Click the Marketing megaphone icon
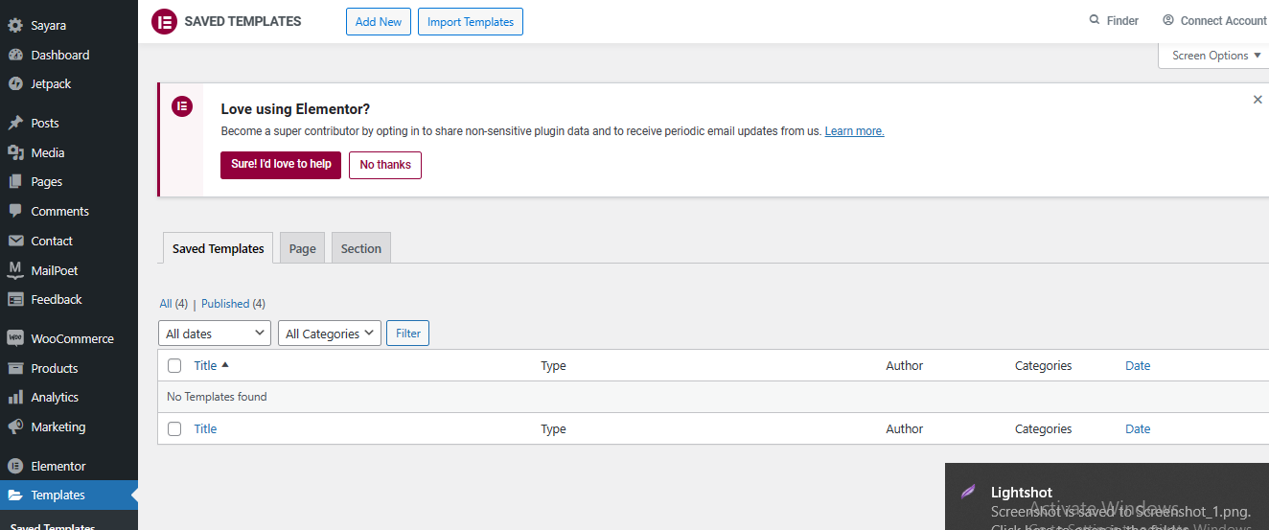This screenshot has height=530, width=1269. tap(15, 426)
